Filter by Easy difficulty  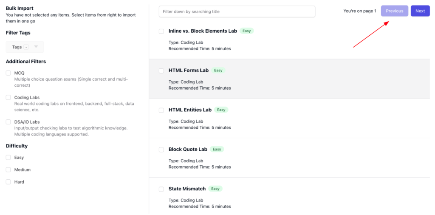[x=8, y=157]
